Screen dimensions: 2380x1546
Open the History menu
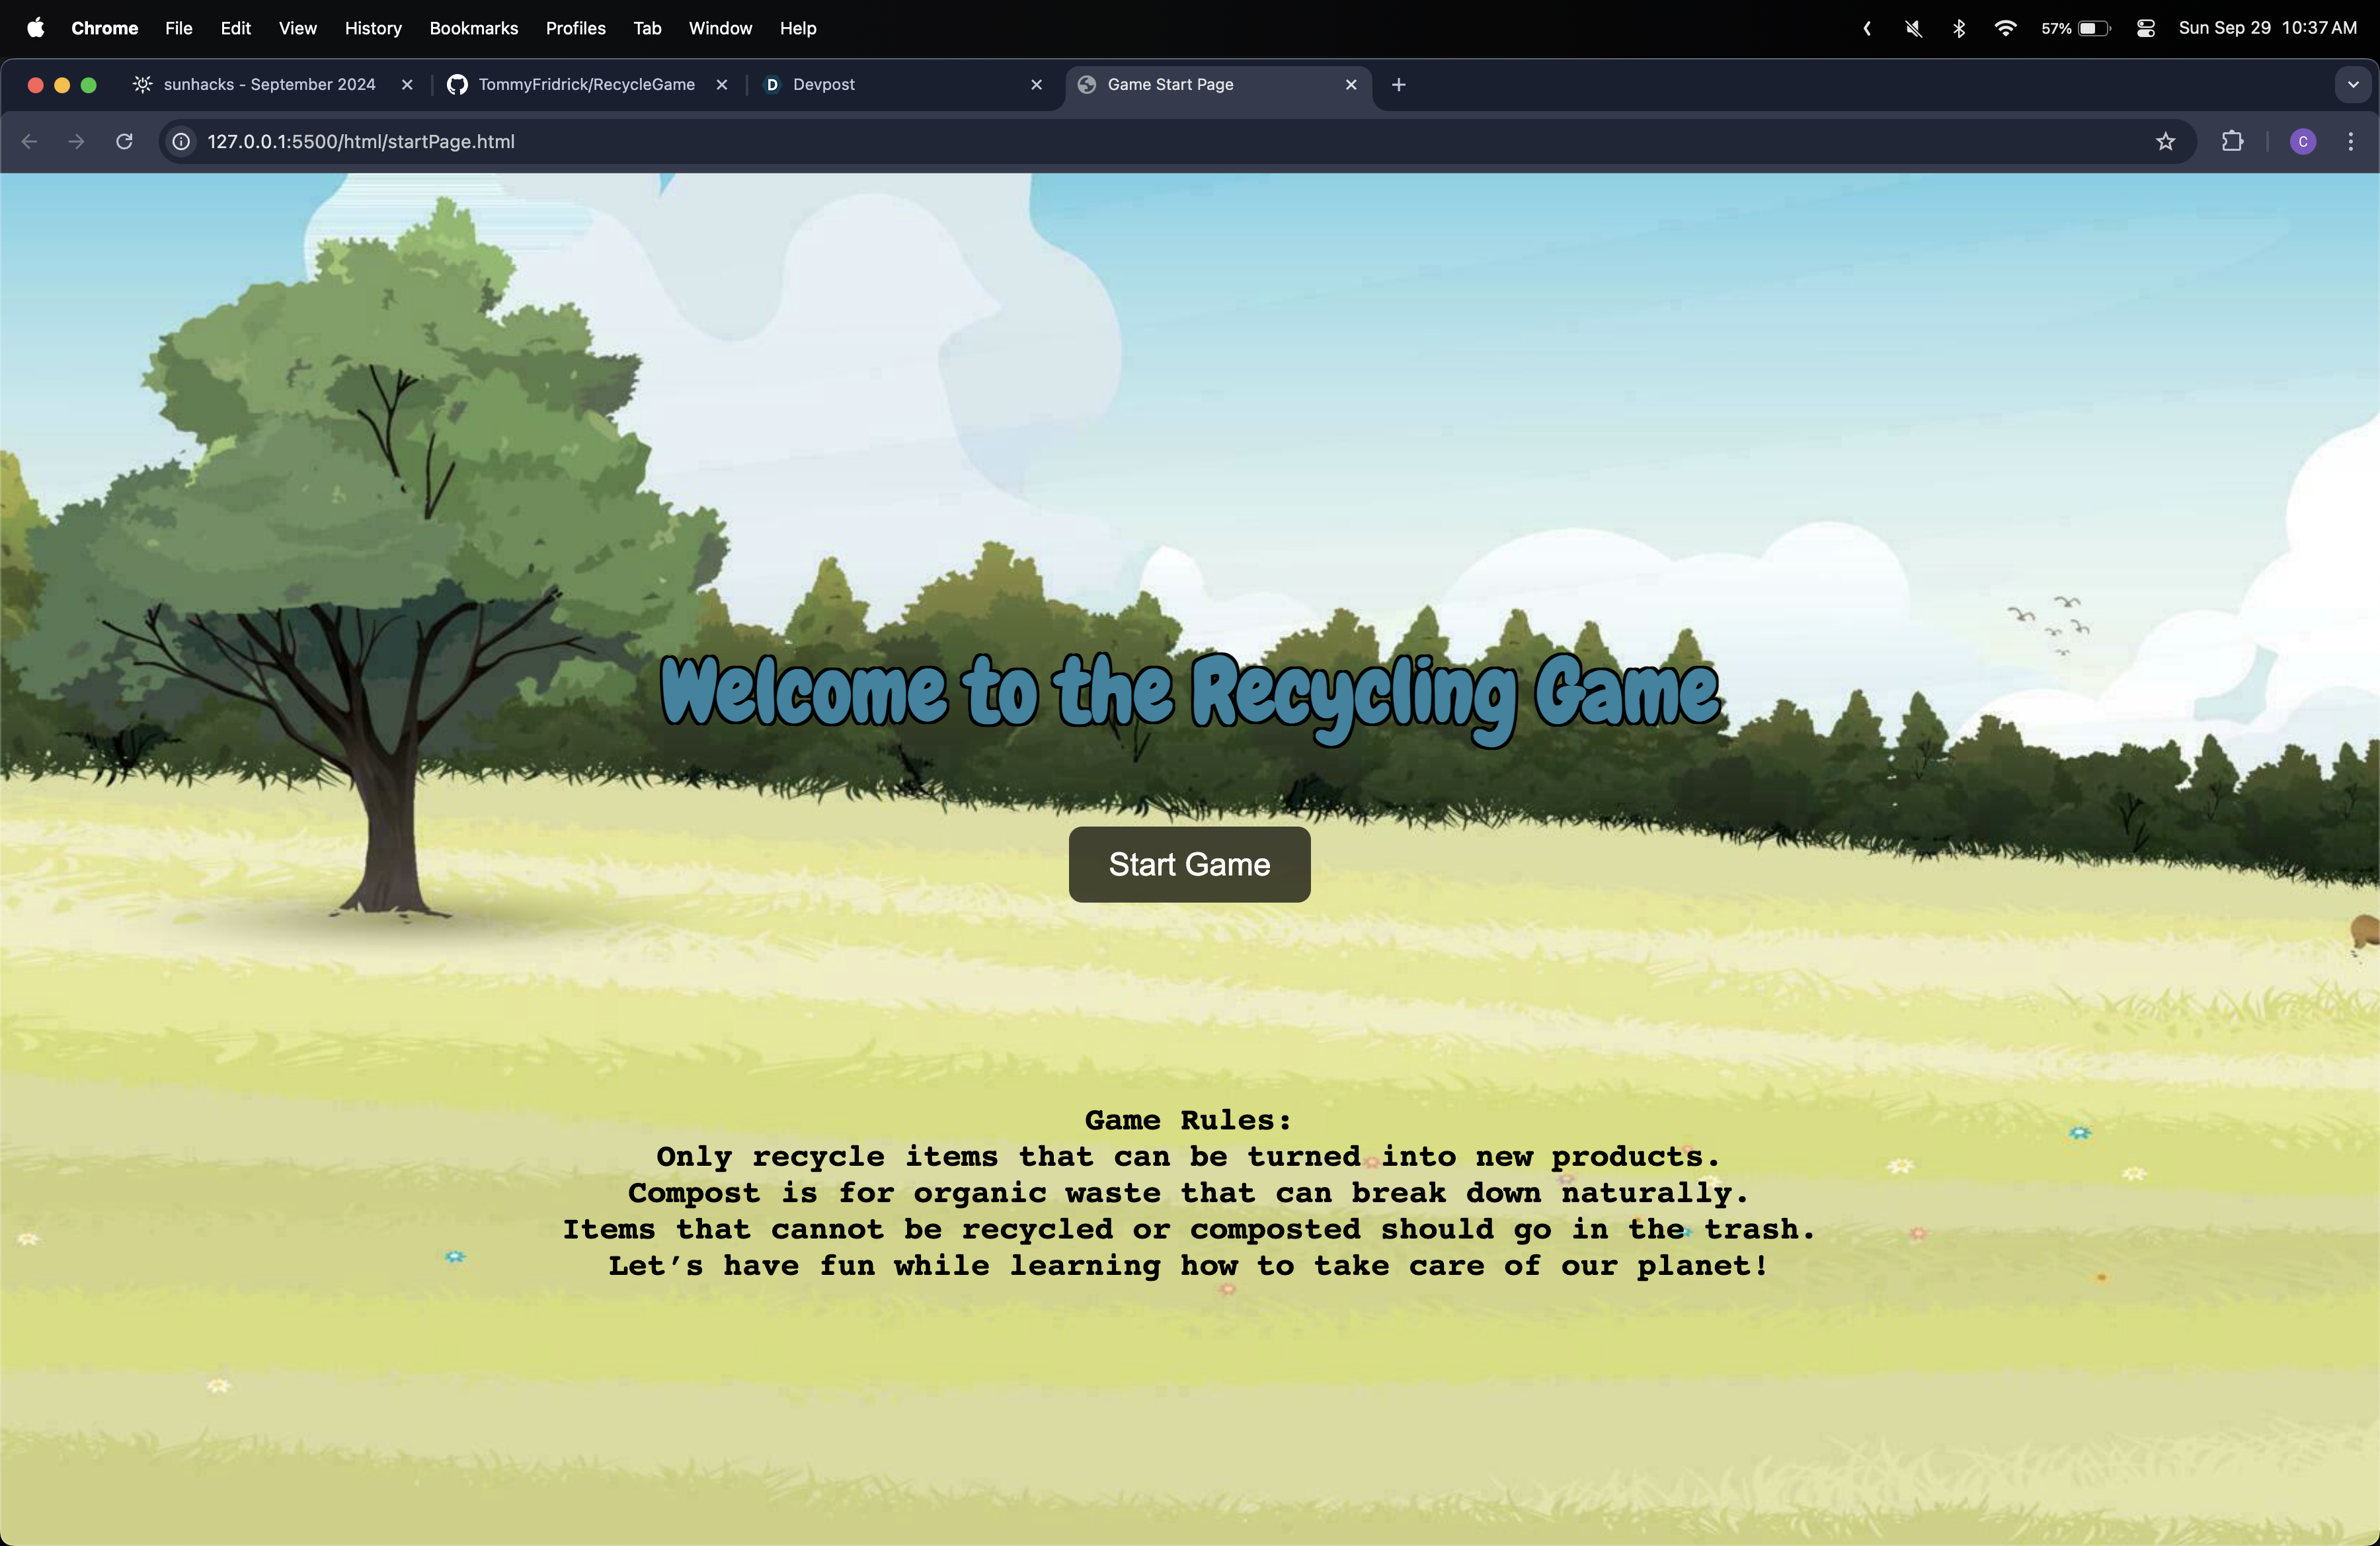pos(373,28)
